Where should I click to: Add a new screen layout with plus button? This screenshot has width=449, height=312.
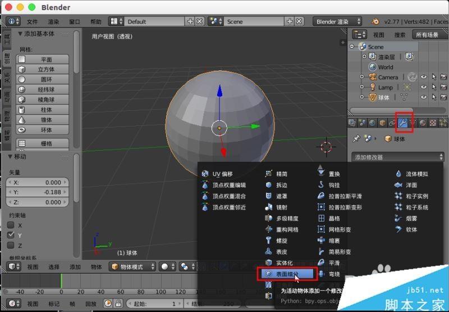click(190, 21)
